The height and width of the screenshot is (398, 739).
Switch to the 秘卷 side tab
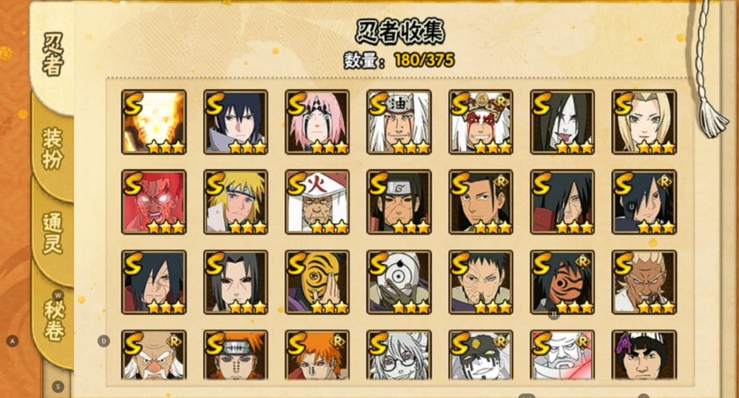pyautogui.click(x=53, y=320)
